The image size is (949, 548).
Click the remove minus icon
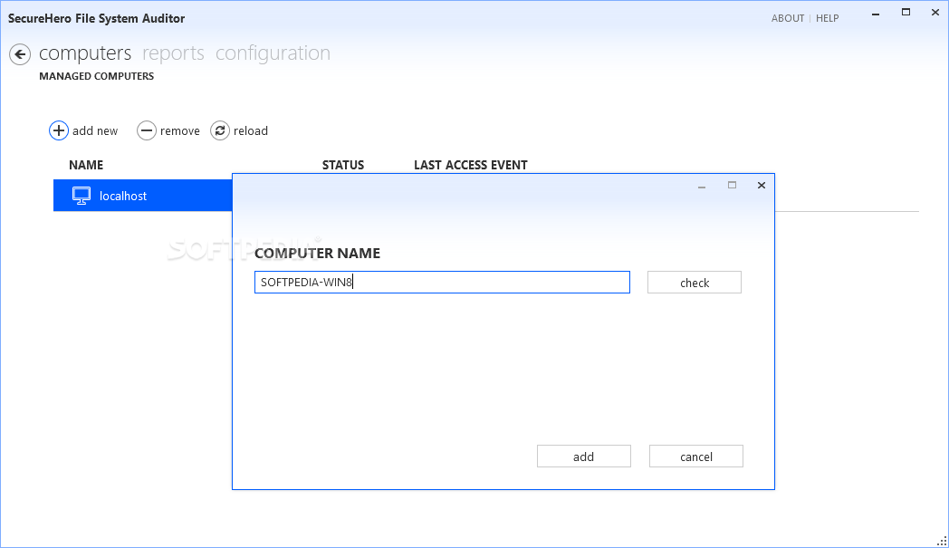click(147, 130)
